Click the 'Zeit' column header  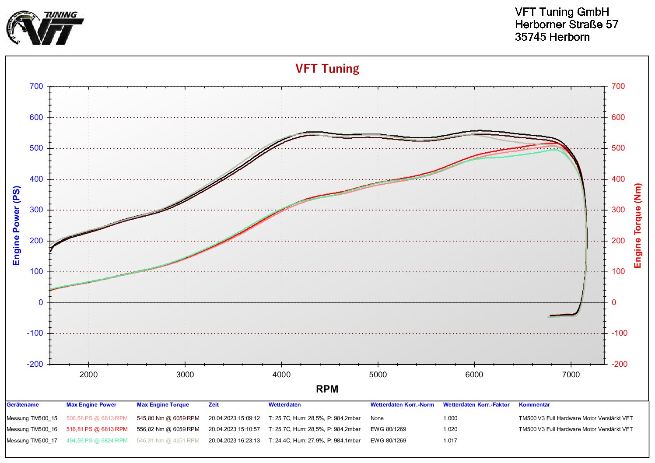click(214, 405)
